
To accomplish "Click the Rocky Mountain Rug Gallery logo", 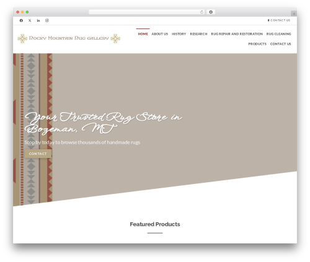I will (x=69, y=38).
